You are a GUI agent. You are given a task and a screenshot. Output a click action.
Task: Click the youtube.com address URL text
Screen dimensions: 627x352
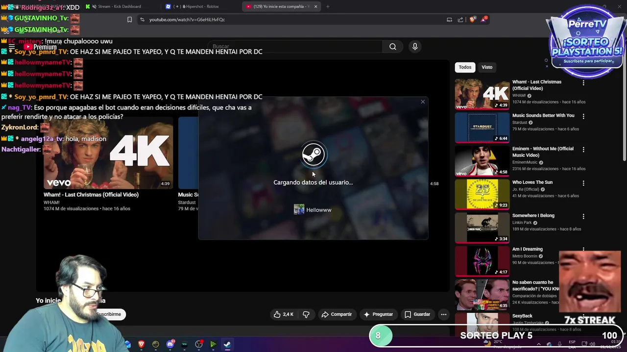(x=187, y=20)
